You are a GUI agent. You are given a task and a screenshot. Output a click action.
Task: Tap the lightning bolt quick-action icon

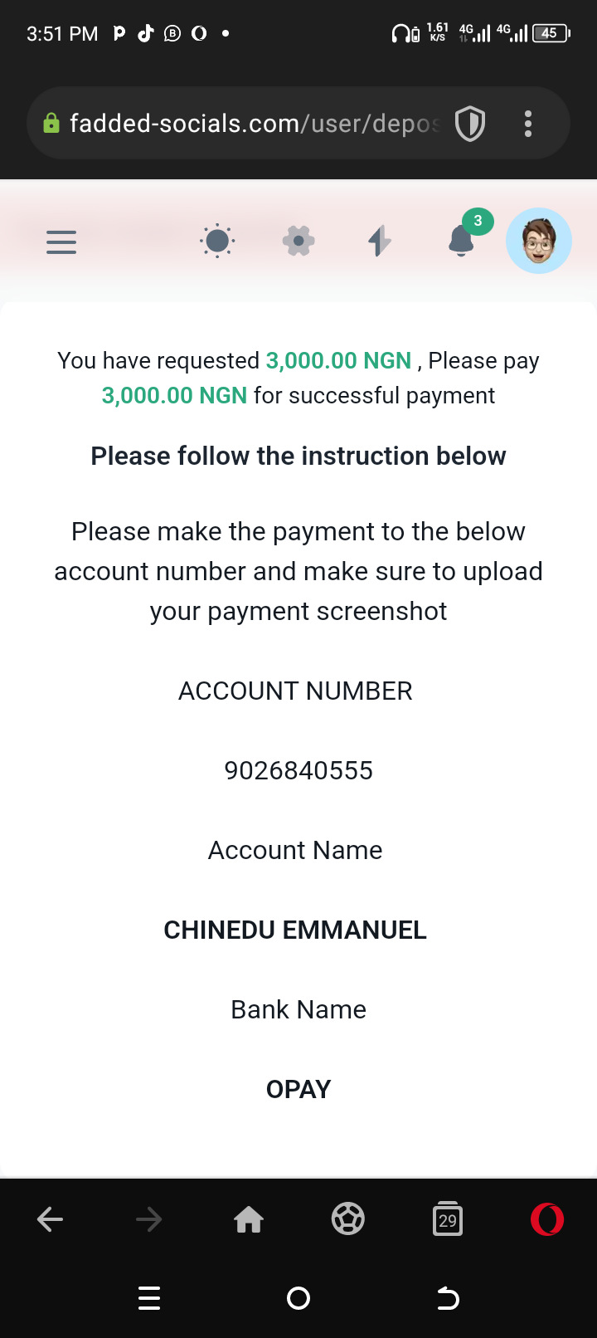tap(380, 242)
